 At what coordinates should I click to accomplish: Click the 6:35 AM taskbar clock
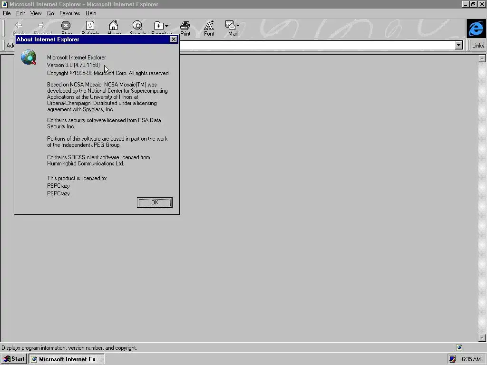pyautogui.click(x=471, y=359)
